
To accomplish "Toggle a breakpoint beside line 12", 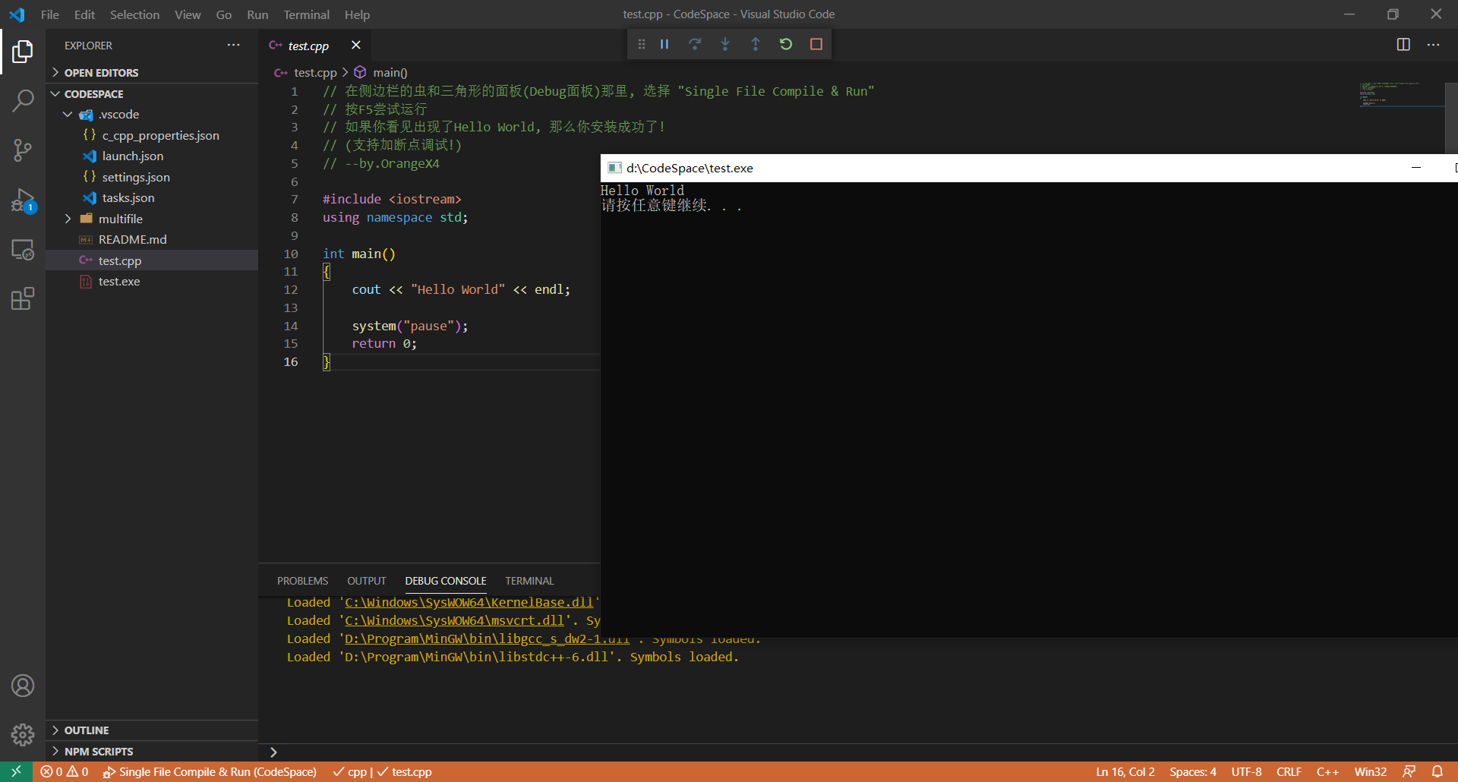I will click(x=275, y=289).
